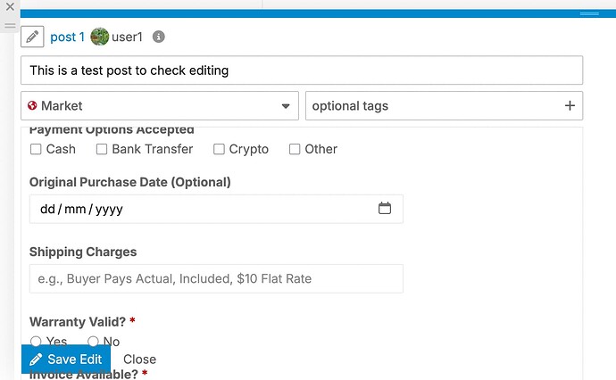Viewport: 616px width, 380px height.
Task: Click the Original Purchase Date field
Action: (x=216, y=209)
